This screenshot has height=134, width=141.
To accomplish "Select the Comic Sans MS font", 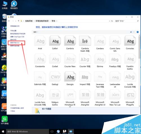I will (115, 44).
